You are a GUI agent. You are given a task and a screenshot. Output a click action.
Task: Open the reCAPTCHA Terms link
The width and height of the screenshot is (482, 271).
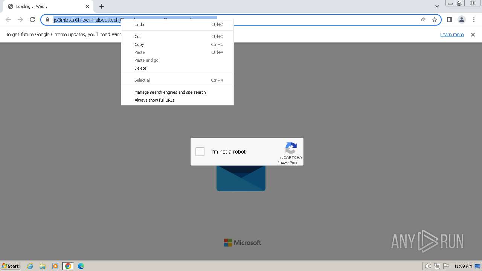[x=294, y=163]
